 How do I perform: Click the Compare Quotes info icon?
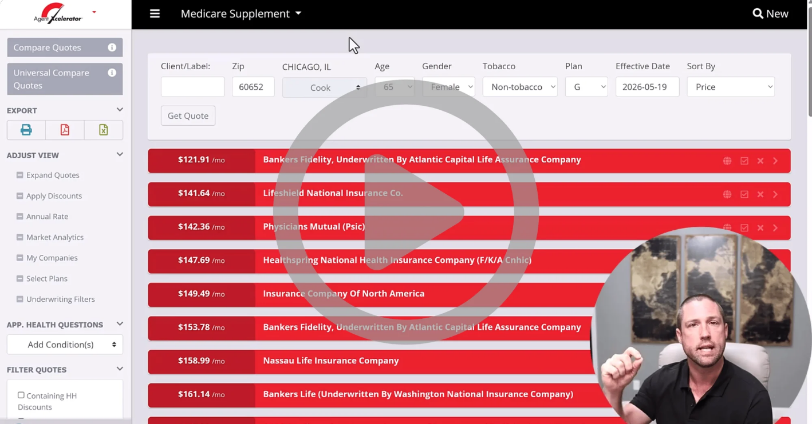click(x=112, y=47)
